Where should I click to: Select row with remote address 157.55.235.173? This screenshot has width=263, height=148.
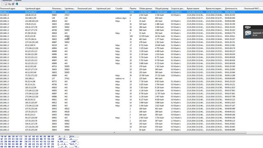pyautogui.click(x=131, y=112)
